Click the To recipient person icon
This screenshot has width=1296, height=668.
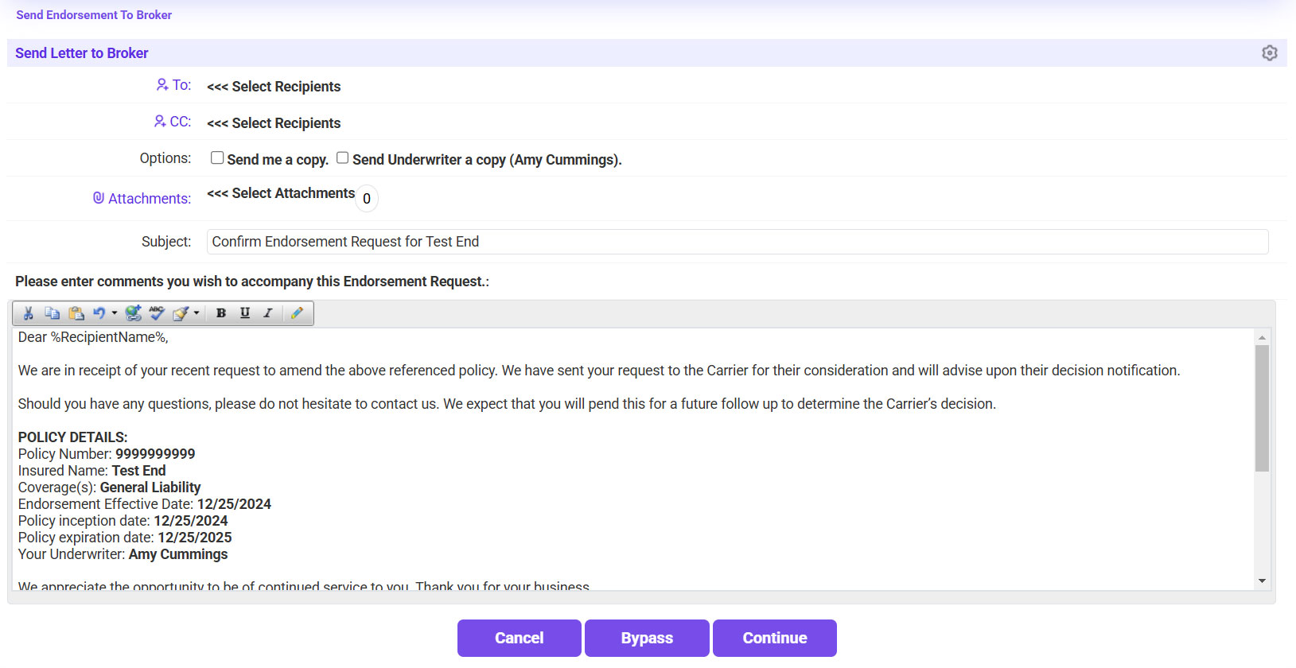pyautogui.click(x=162, y=84)
